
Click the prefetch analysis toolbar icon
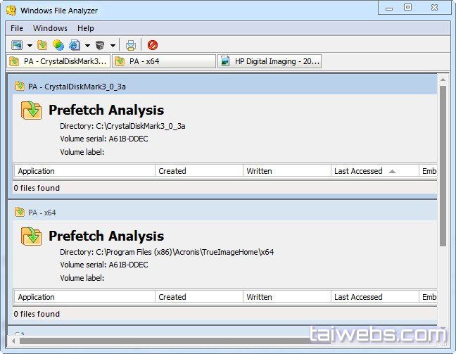click(x=43, y=45)
